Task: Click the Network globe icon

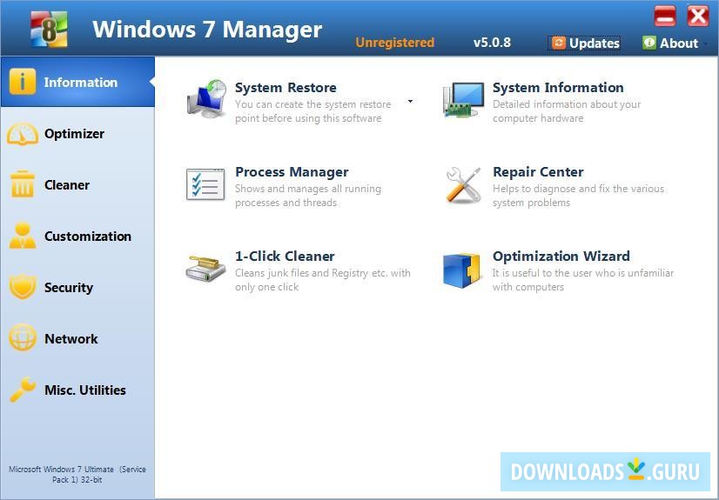Action: click(x=23, y=337)
